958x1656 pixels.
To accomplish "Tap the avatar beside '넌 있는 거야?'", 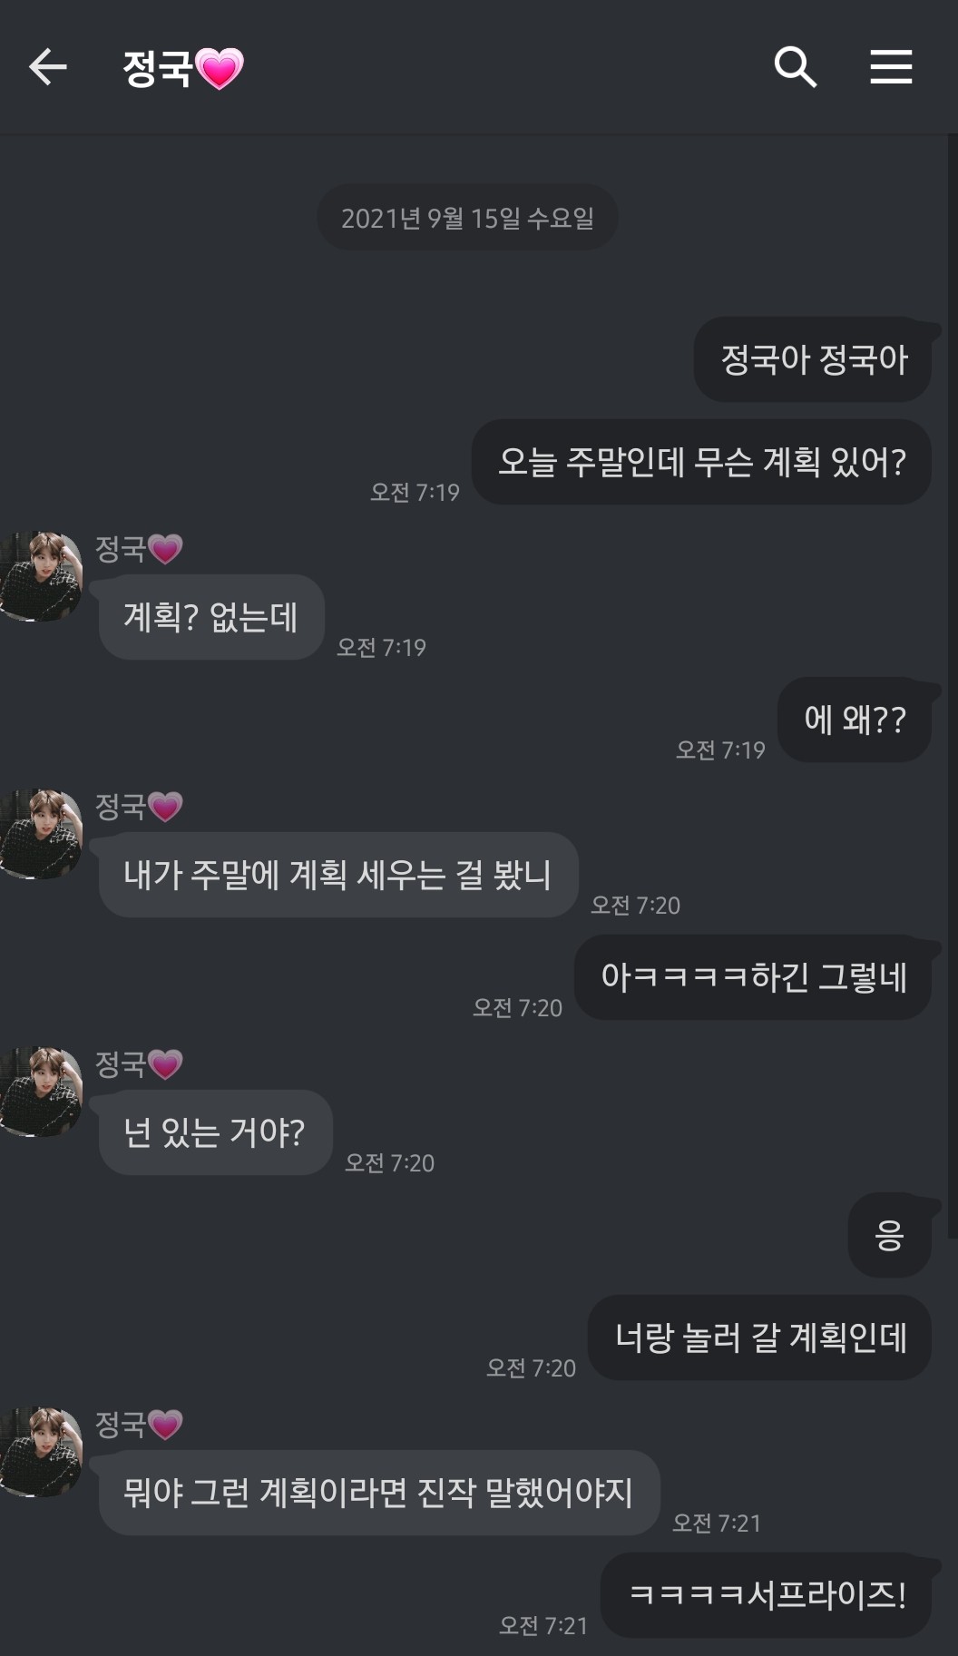I will point(42,1093).
